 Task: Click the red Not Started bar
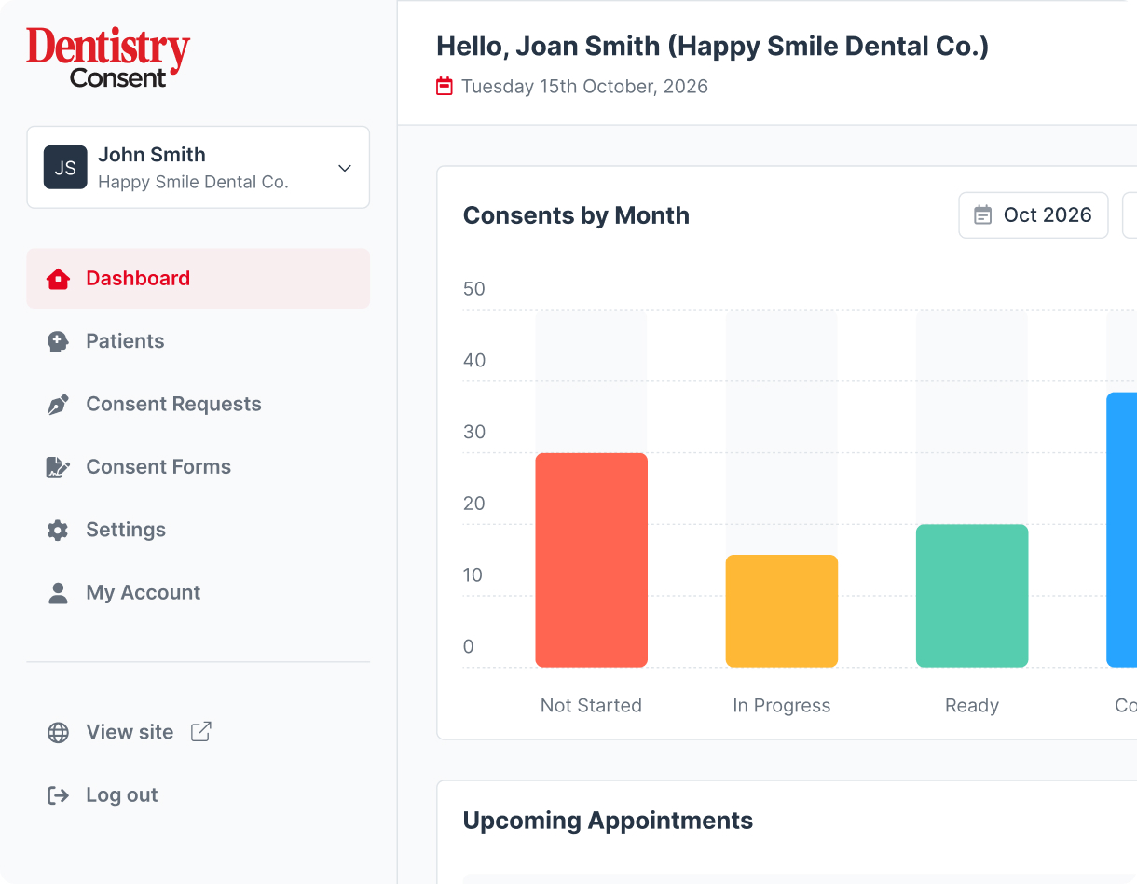click(x=591, y=559)
